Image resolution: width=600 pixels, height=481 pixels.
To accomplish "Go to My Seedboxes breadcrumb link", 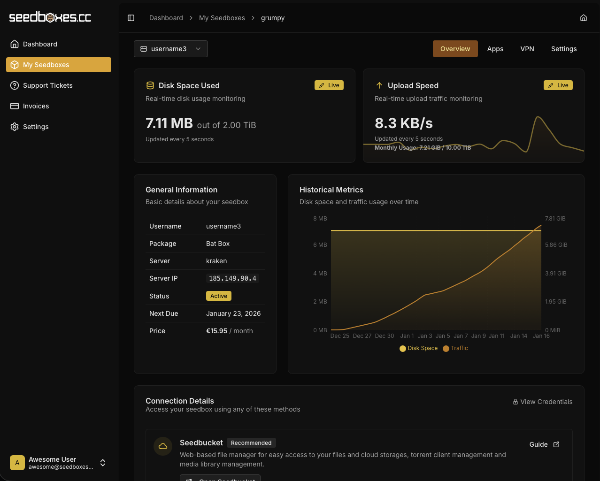I will point(222,18).
